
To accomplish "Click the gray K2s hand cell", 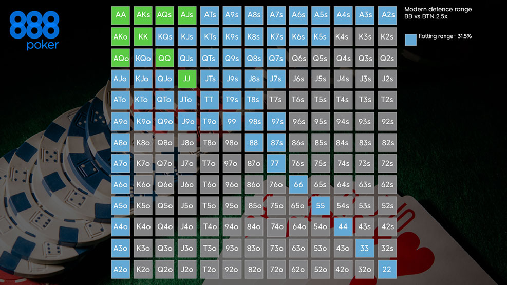I will click(x=387, y=37).
